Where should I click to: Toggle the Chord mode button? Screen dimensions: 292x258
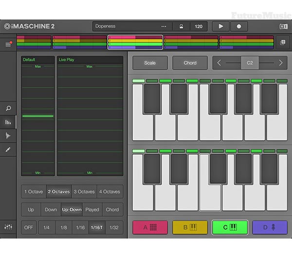point(190,63)
